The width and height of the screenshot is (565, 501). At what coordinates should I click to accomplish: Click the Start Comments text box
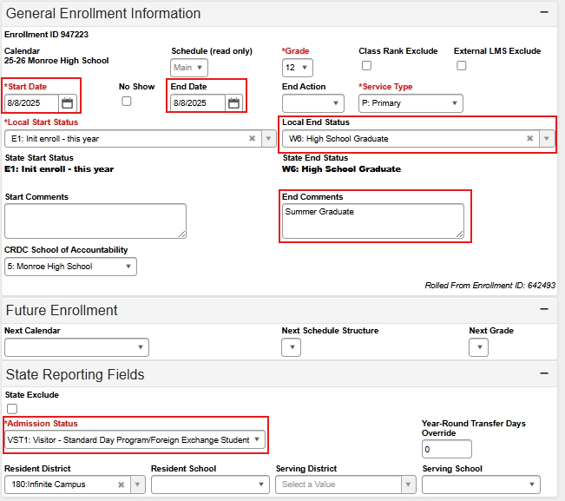pos(95,221)
